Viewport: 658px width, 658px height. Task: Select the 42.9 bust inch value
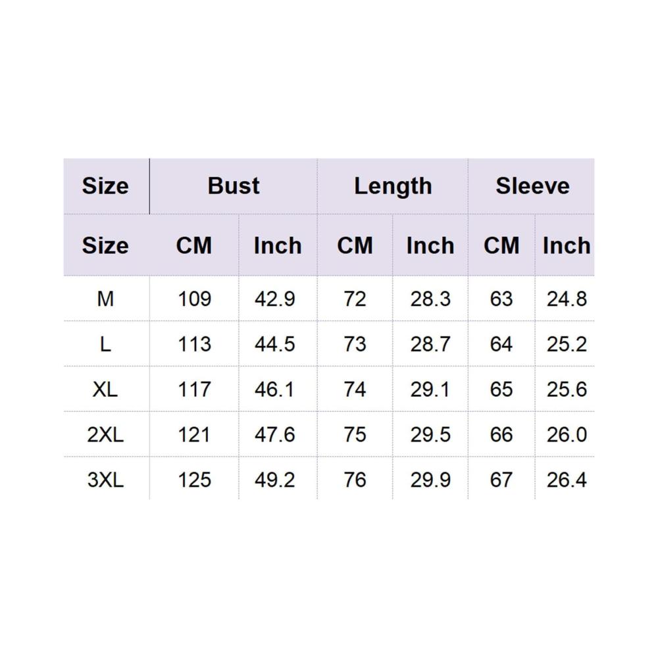coord(274,299)
